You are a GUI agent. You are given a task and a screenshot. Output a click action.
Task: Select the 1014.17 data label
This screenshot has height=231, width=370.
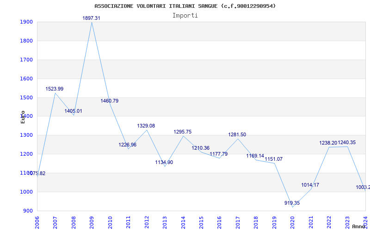tap(310, 185)
